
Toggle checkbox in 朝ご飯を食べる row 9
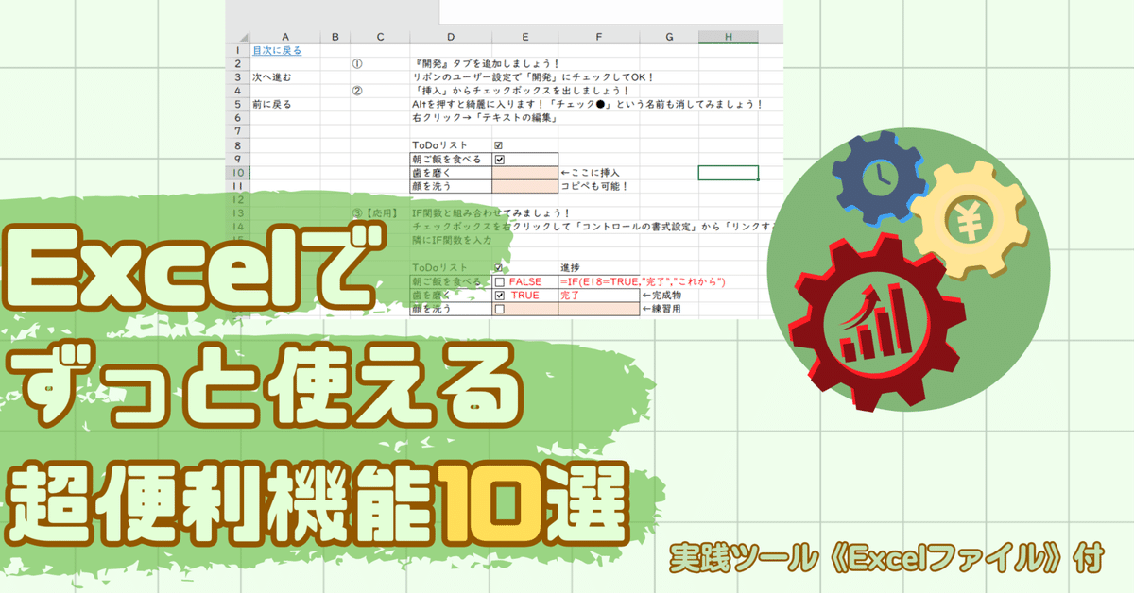499,160
